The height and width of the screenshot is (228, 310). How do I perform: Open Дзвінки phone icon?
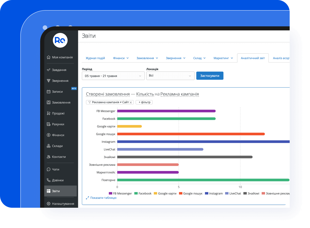click(x=49, y=180)
